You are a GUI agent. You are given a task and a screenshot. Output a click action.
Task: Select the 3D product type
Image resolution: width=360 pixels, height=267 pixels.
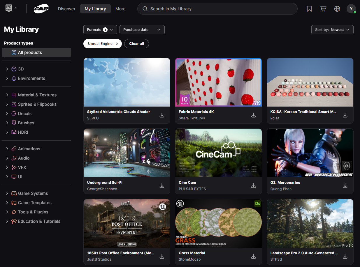point(21,69)
